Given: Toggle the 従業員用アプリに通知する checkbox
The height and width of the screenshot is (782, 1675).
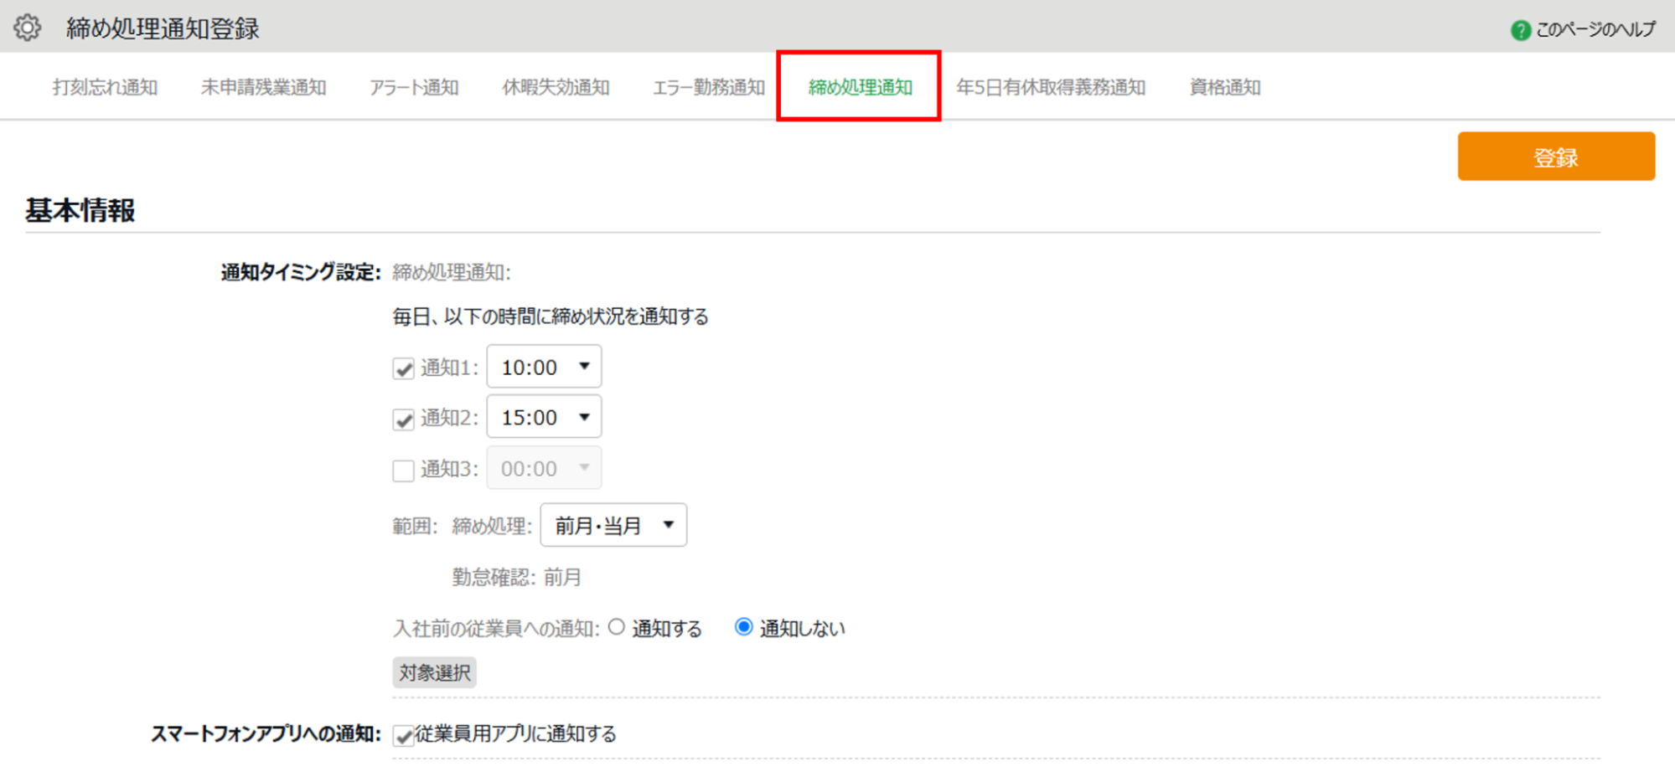Looking at the screenshot, I should tap(404, 735).
